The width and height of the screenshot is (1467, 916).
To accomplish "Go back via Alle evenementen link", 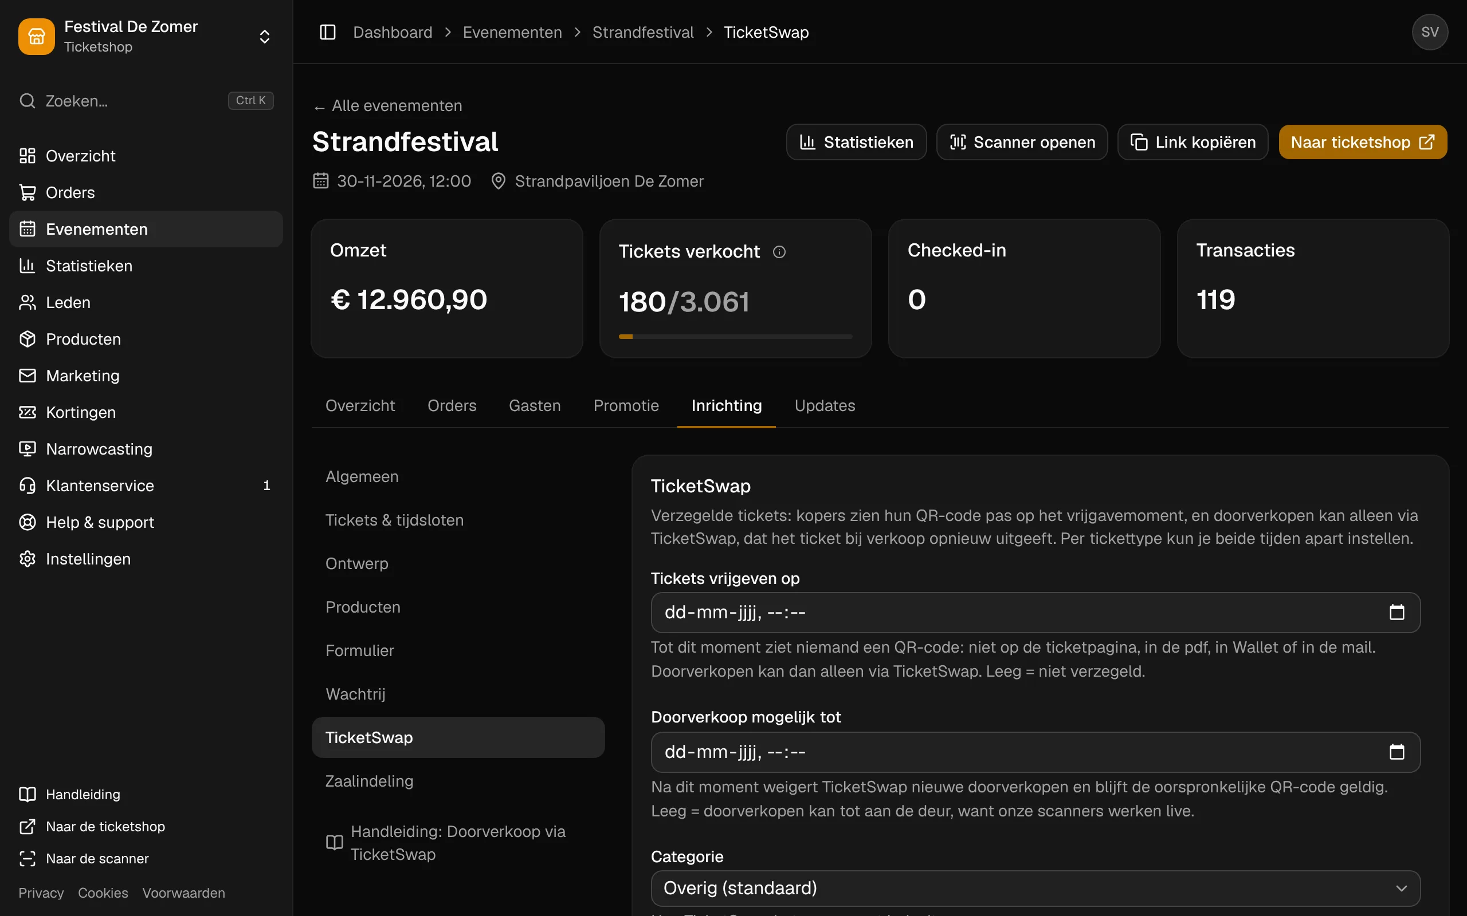I will pyautogui.click(x=388, y=106).
